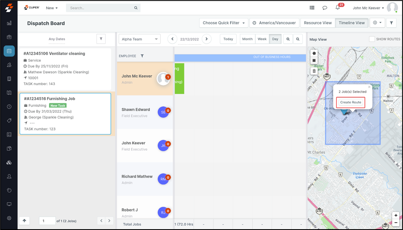Click the Create Route button

coord(351,102)
